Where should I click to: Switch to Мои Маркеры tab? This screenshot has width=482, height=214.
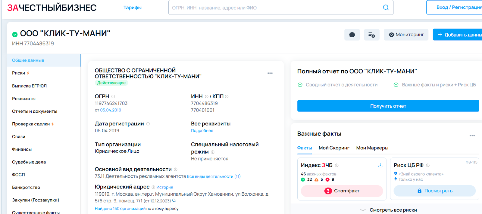(x=372, y=148)
